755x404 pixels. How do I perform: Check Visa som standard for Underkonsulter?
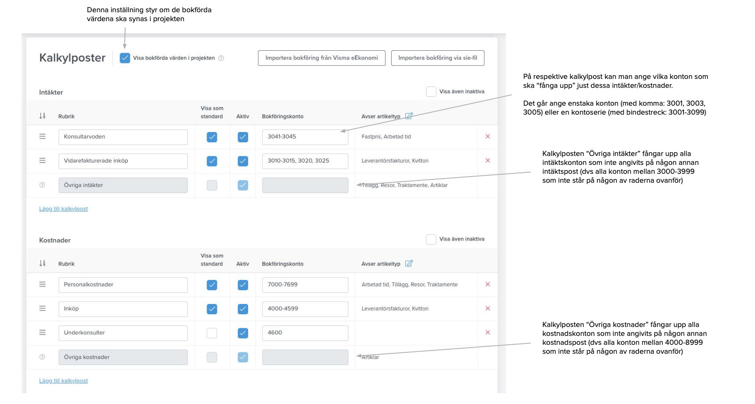(x=212, y=333)
